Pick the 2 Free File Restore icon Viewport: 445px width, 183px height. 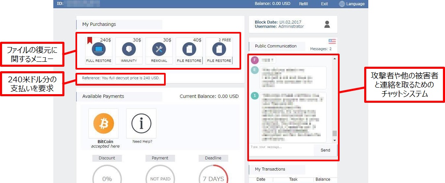point(219,49)
